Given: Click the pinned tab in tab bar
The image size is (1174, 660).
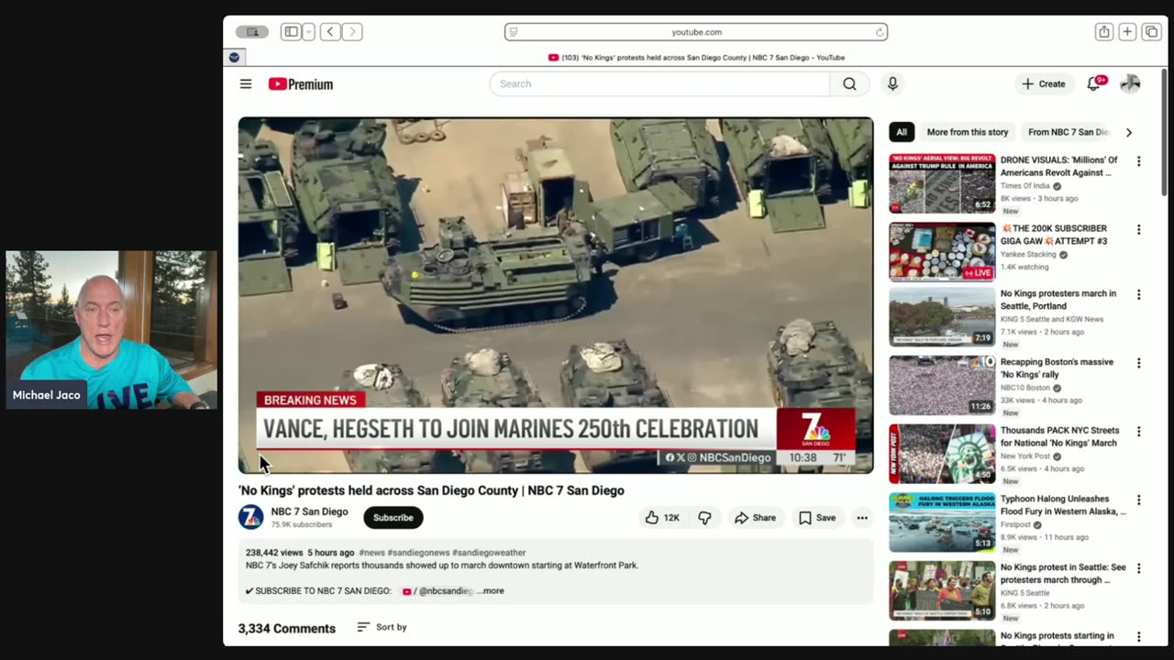Looking at the screenshot, I should 234,57.
